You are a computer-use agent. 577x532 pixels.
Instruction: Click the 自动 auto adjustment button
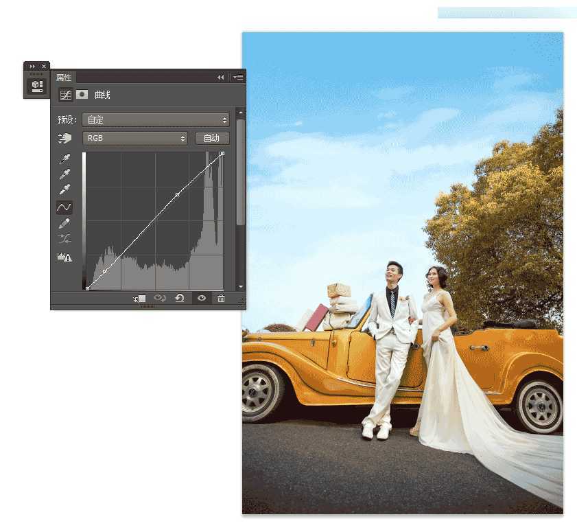(213, 138)
